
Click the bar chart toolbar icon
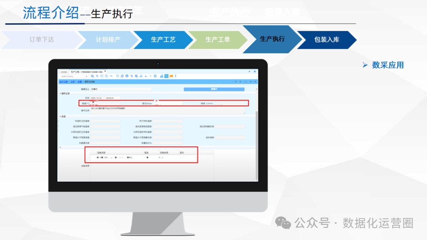(x=161, y=76)
